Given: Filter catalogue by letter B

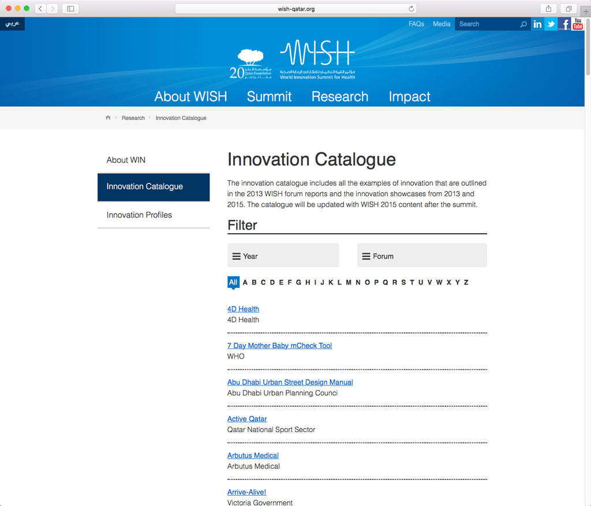Looking at the screenshot, I should pos(254,282).
